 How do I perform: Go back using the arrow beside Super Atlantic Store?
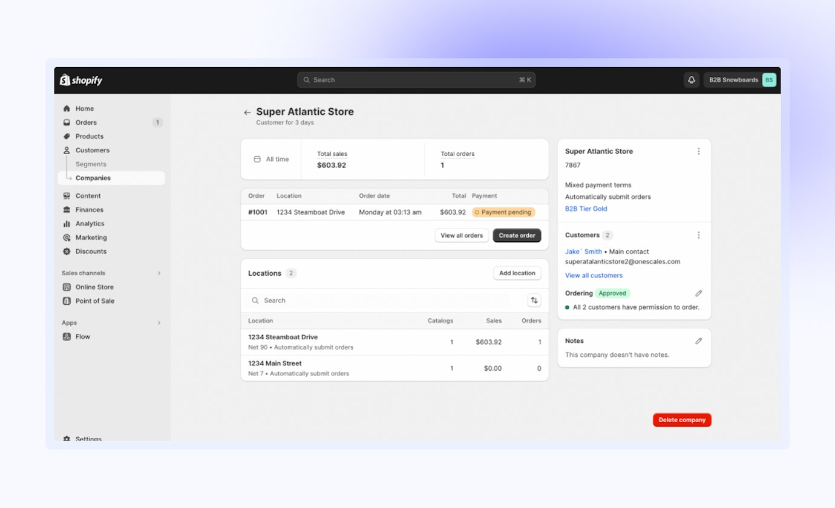click(247, 112)
